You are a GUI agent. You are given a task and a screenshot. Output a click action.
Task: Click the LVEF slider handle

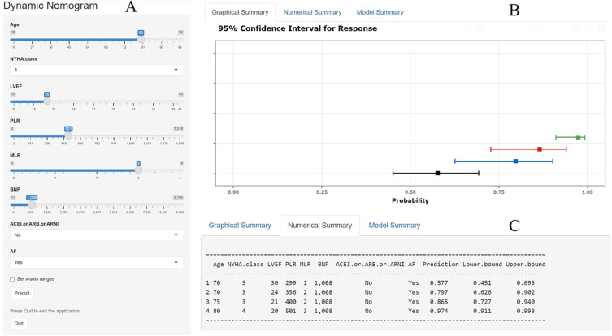(47, 101)
